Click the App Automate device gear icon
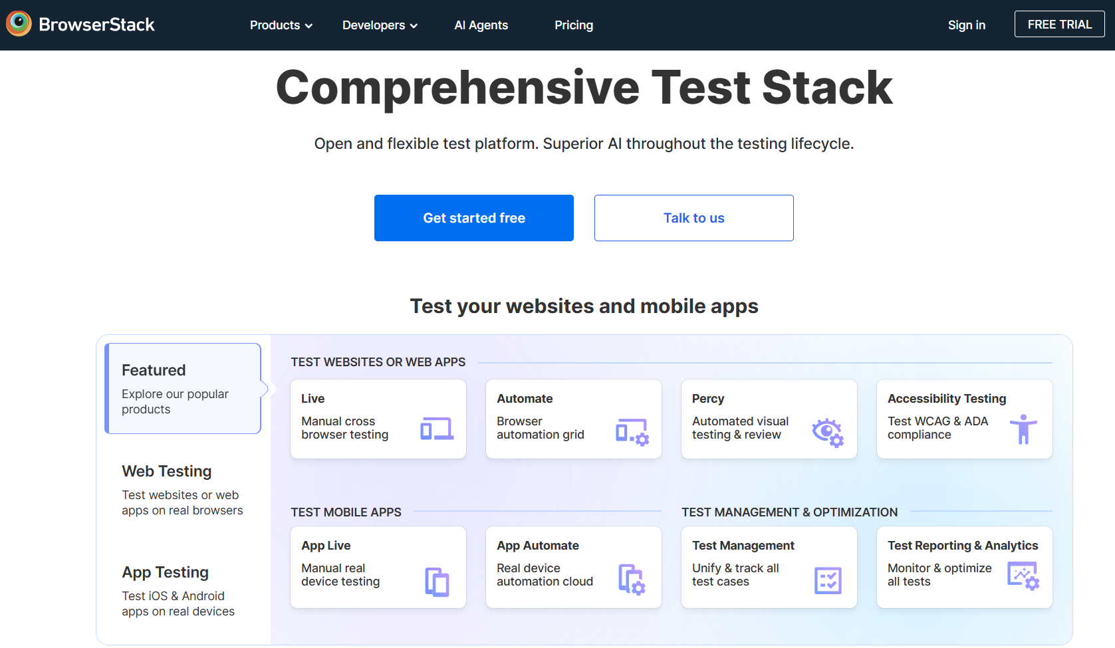 tap(632, 580)
